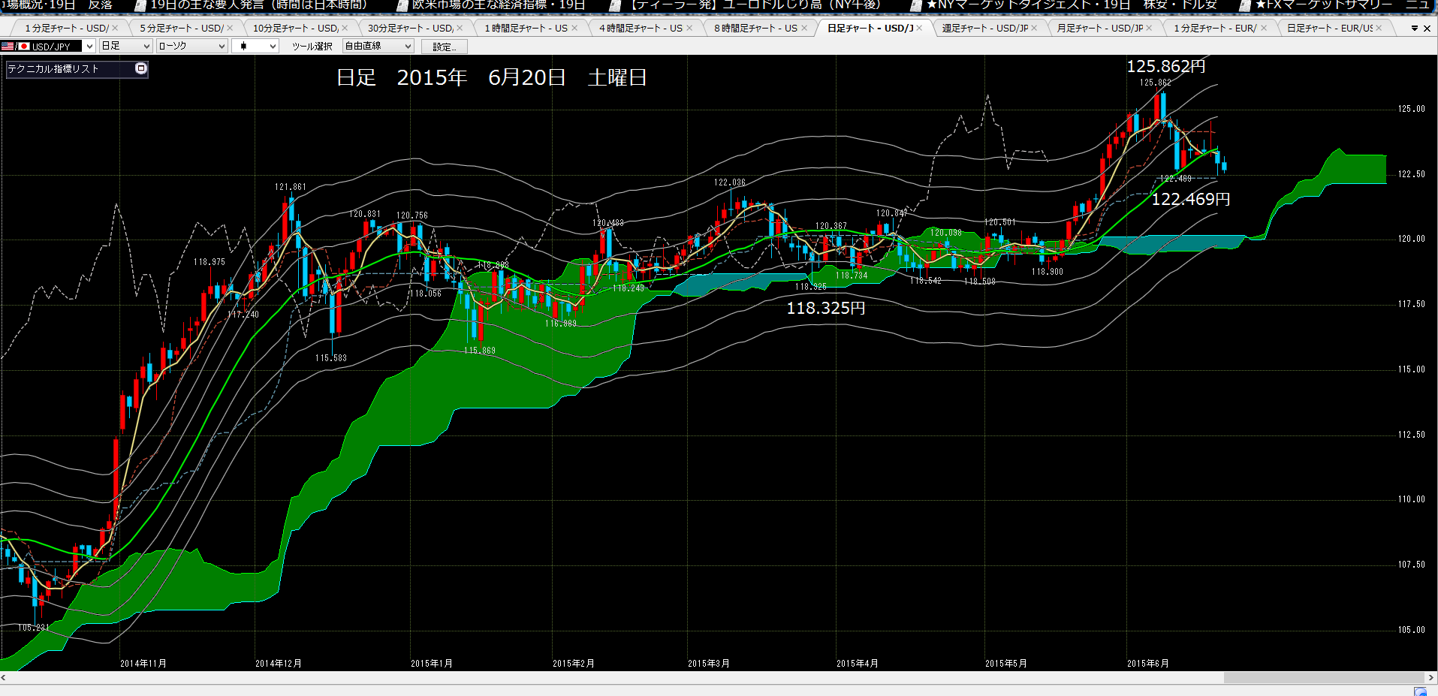Close the 月足チャート USD/JP tab
Image resolution: width=1438 pixels, height=696 pixels.
(x=1149, y=28)
